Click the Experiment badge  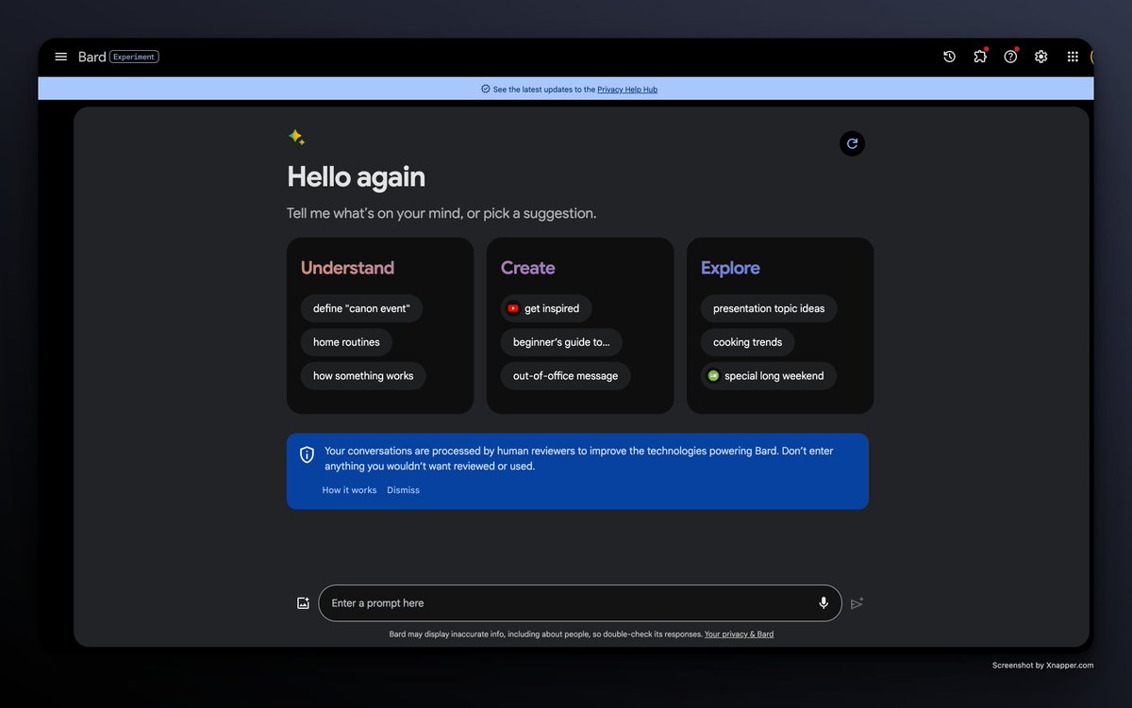click(x=134, y=57)
